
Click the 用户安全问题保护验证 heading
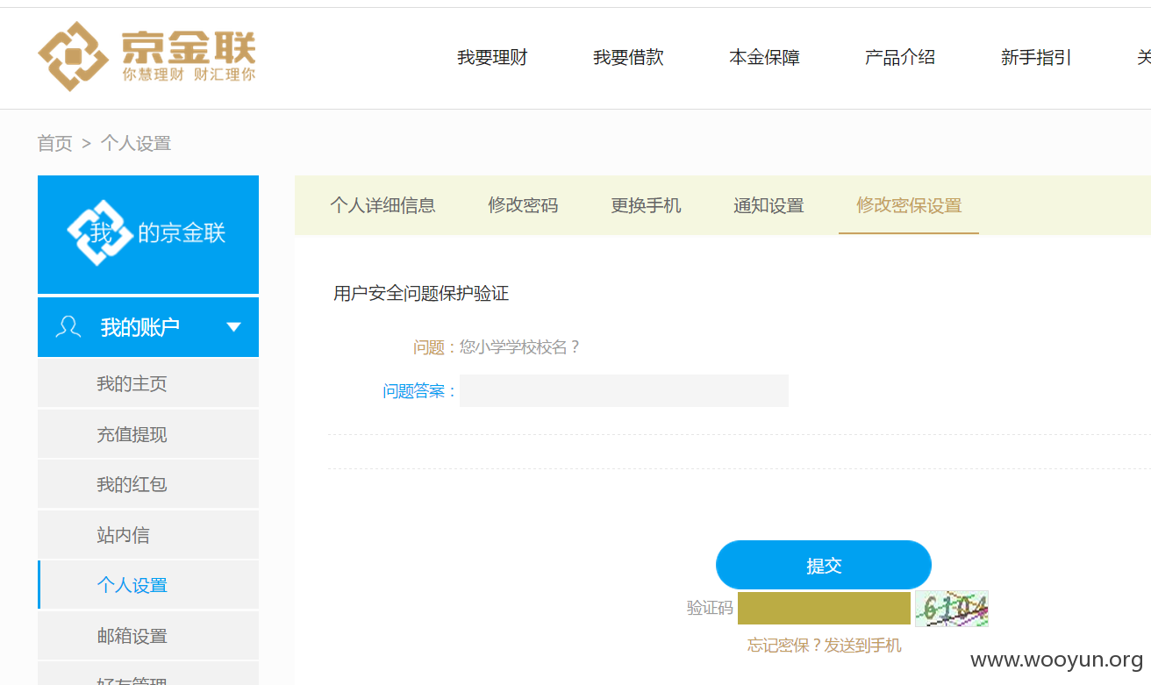pos(421,294)
